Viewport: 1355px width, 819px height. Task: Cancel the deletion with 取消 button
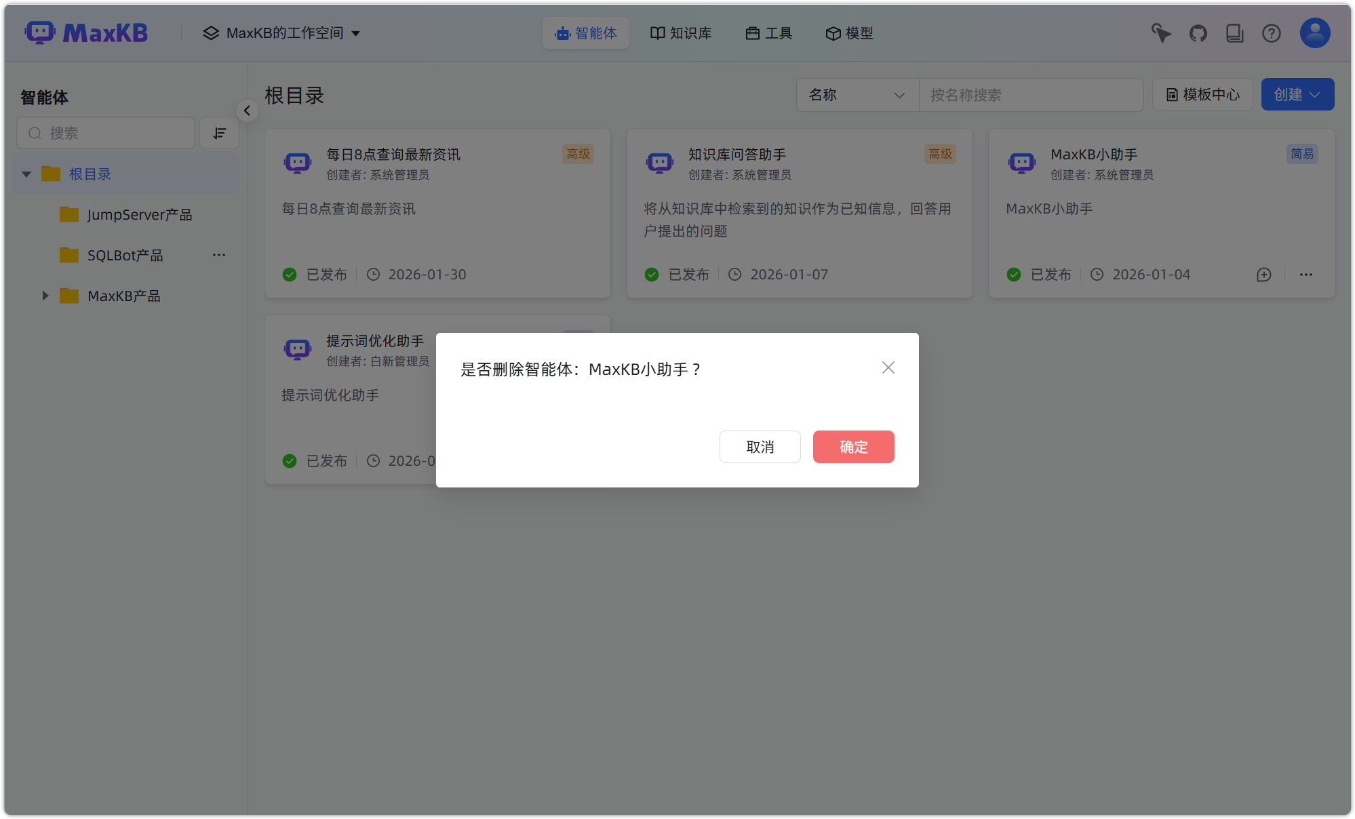coord(760,447)
